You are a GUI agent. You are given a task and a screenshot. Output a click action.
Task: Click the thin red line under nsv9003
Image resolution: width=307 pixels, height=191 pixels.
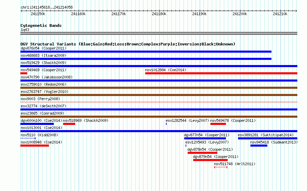coord(159,102)
